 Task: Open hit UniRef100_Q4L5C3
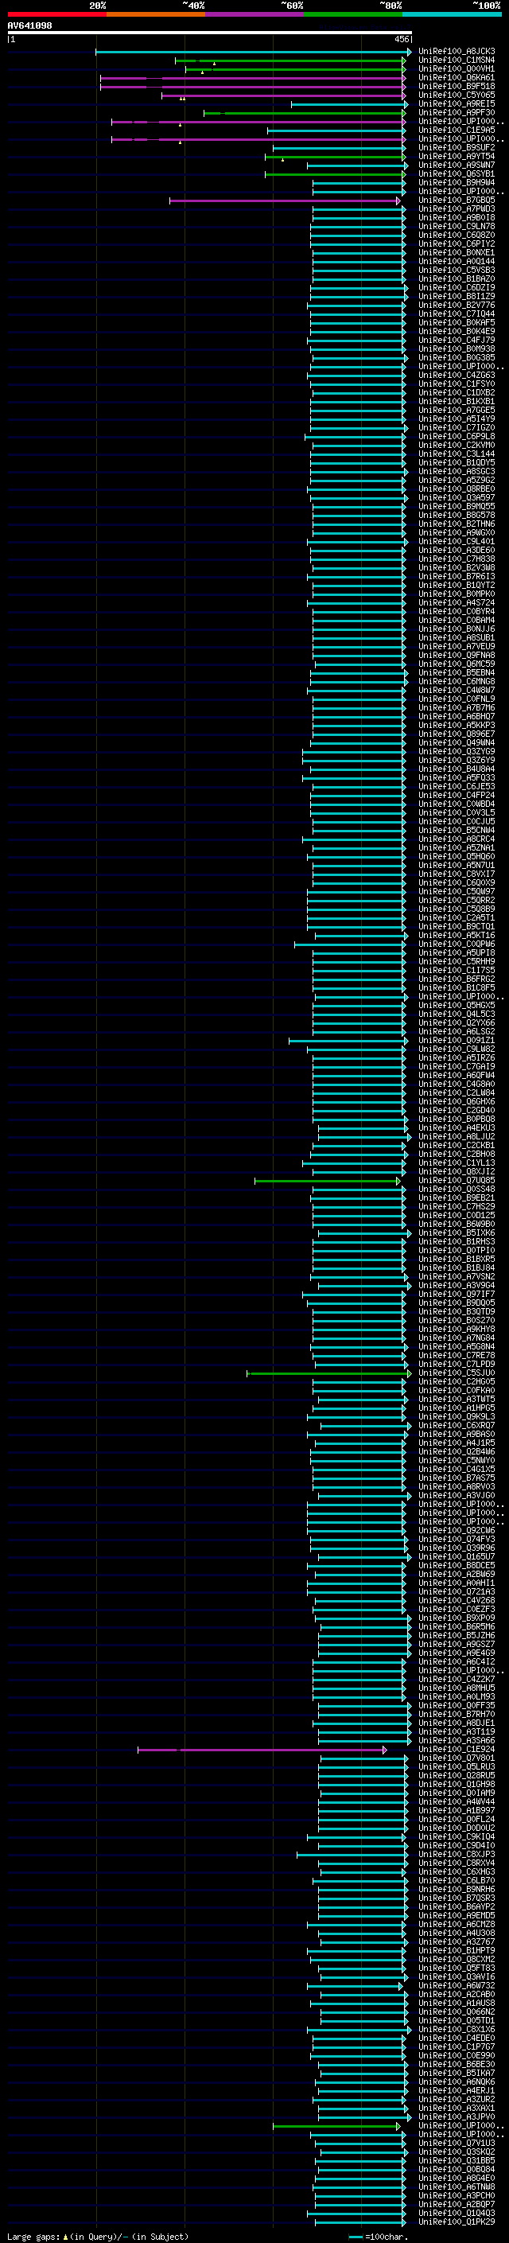(x=457, y=1014)
